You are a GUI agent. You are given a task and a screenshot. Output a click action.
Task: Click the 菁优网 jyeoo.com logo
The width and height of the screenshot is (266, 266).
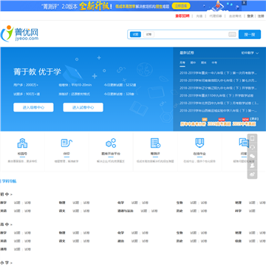tap(20, 33)
